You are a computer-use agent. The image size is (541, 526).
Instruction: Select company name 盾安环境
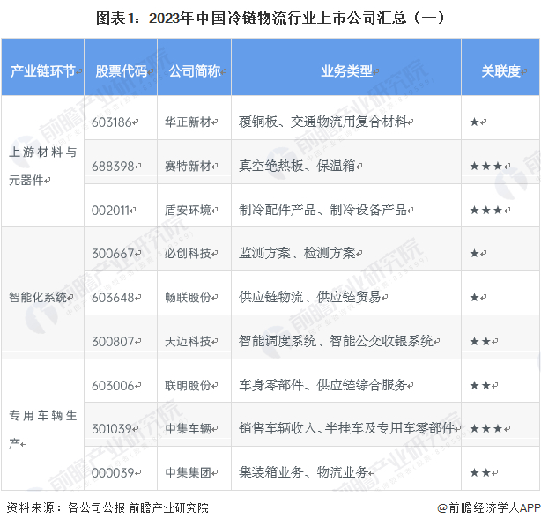pyautogui.click(x=188, y=210)
